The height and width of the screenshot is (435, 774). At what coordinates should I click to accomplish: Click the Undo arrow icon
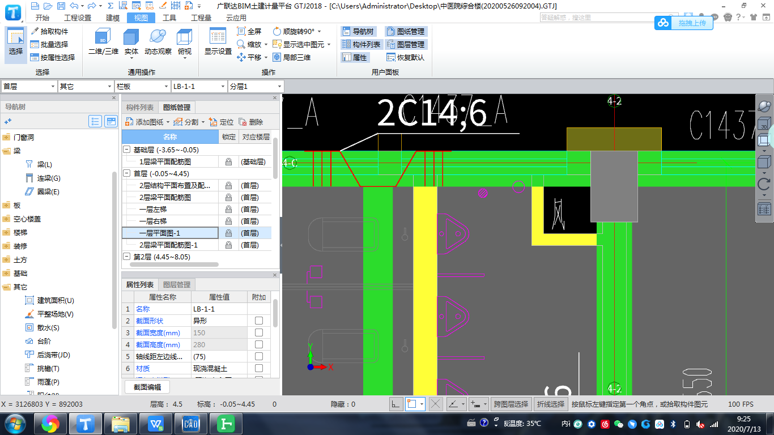(75, 6)
